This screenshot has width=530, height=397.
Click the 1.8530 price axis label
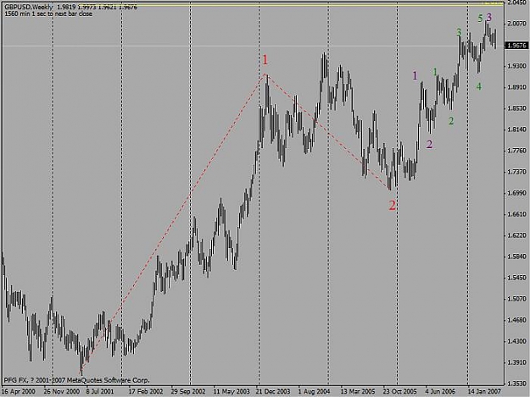pyautogui.click(x=517, y=108)
